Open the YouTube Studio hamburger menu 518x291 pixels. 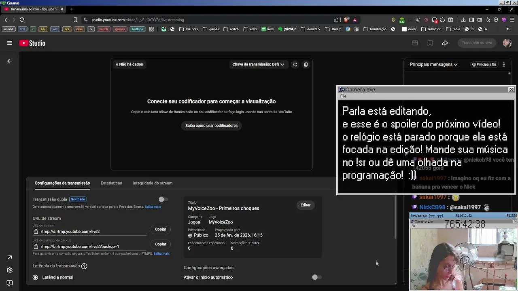(x=10, y=43)
